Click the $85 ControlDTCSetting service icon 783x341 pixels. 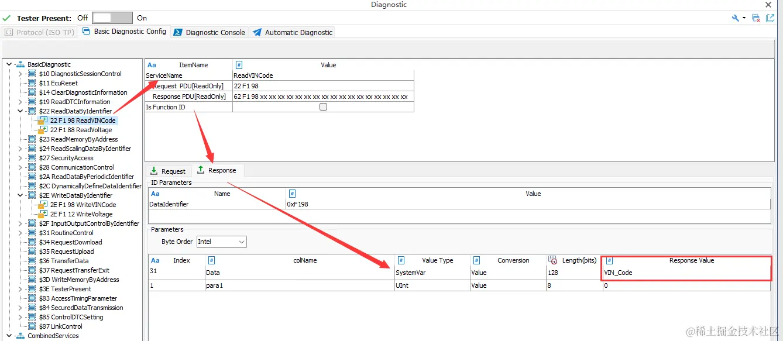point(32,317)
